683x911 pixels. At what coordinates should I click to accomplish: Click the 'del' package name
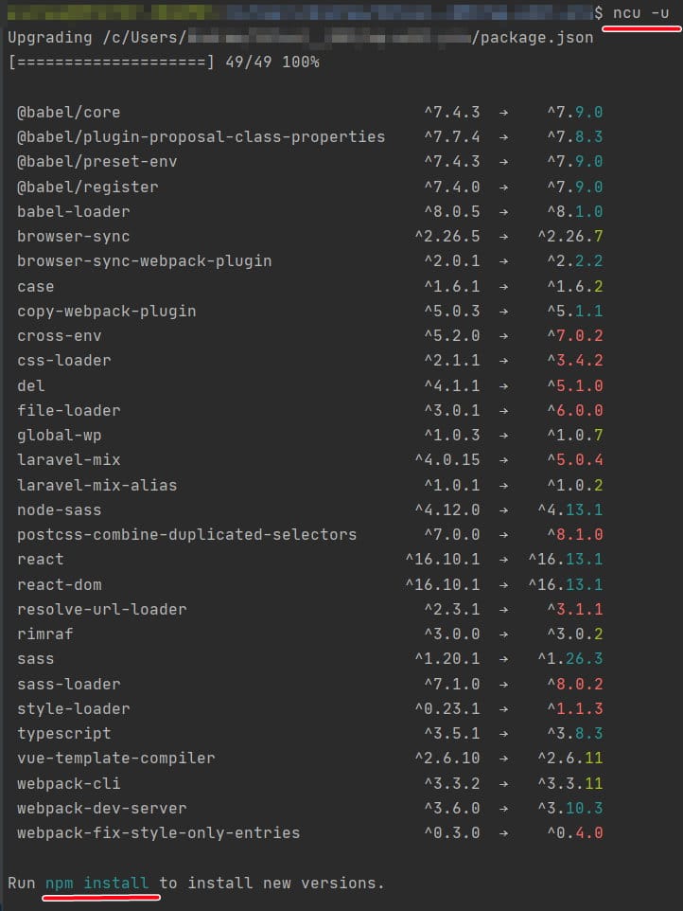point(31,385)
